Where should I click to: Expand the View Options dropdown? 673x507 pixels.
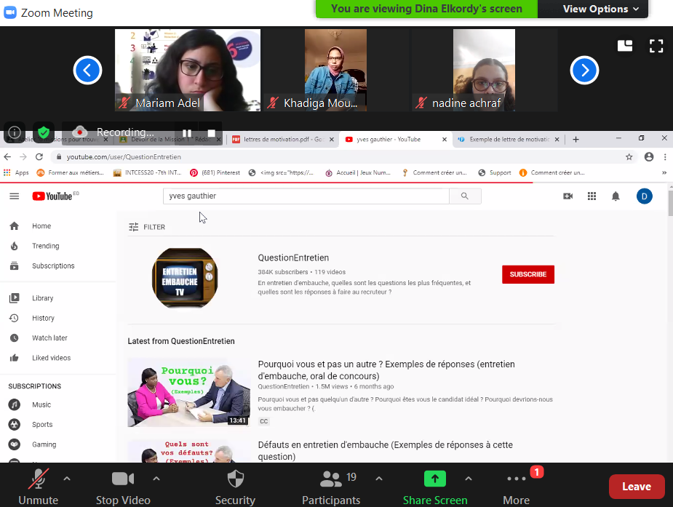click(600, 9)
